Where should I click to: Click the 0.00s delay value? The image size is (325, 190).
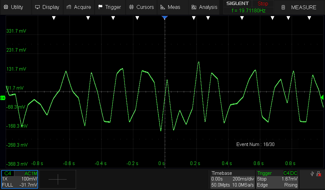[x=217, y=179]
